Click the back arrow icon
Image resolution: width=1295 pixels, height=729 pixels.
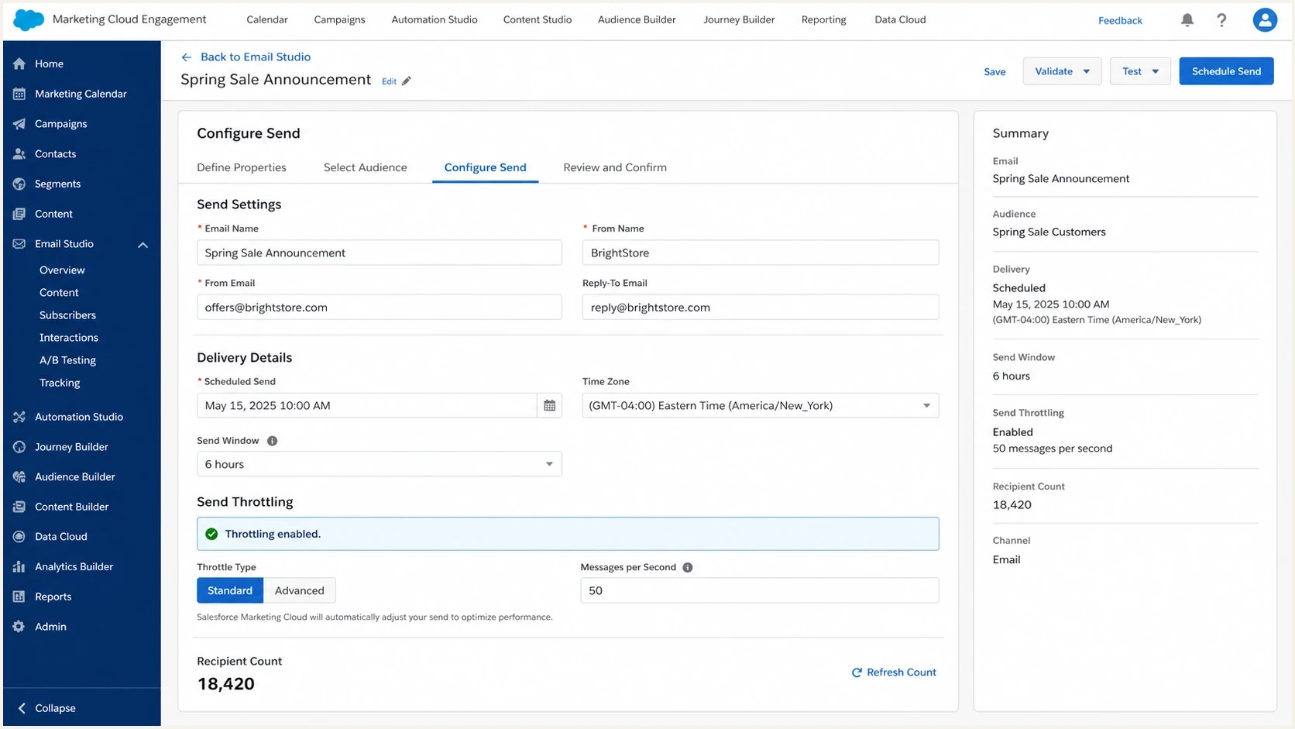point(186,57)
